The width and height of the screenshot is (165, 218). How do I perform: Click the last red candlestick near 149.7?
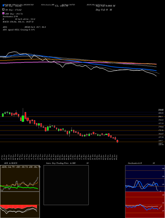click(117, 141)
